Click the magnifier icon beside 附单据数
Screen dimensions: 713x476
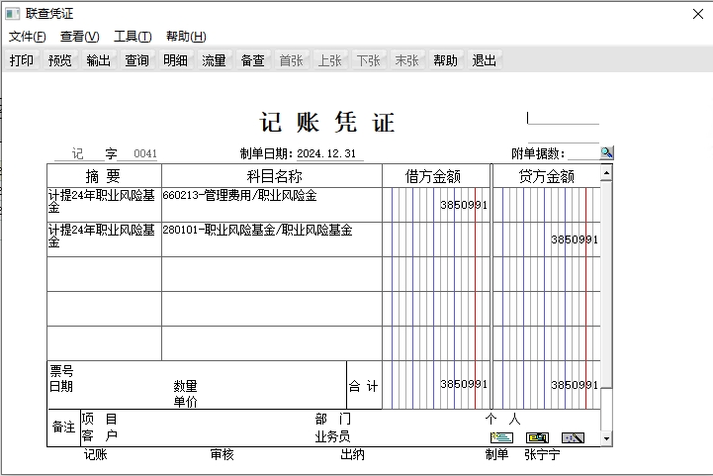tap(606, 152)
